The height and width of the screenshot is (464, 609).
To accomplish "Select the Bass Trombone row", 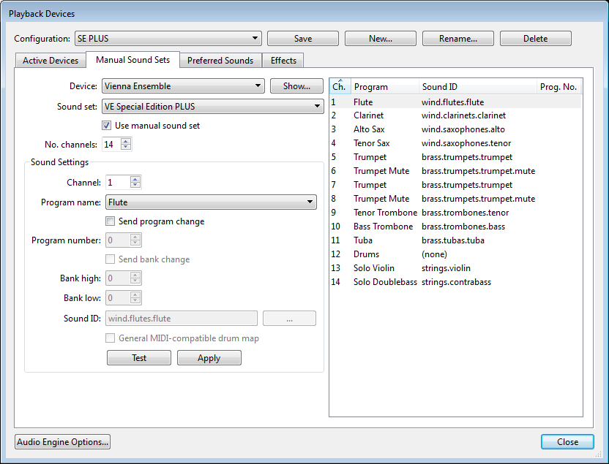I will [x=455, y=227].
